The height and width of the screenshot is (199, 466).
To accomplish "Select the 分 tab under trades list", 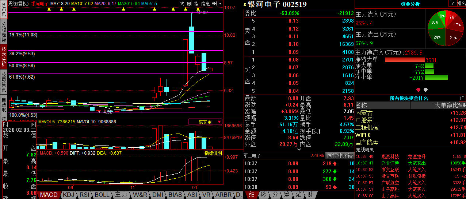I will (275, 195).
